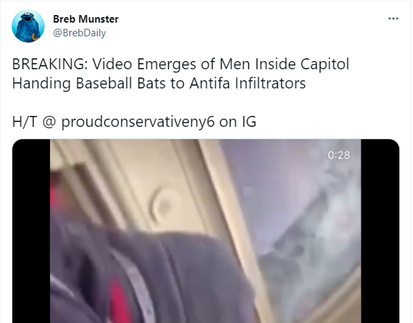Open profile via Breb Munster display name
Image resolution: width=413 pixels, height=323 pixels.
[x=86, y=19]
